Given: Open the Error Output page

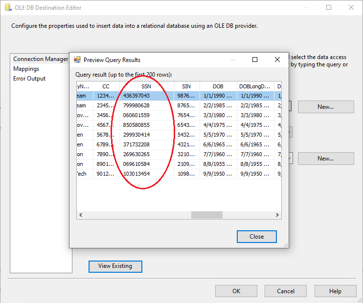Looking at the screenshot, I should pos(29,79).
